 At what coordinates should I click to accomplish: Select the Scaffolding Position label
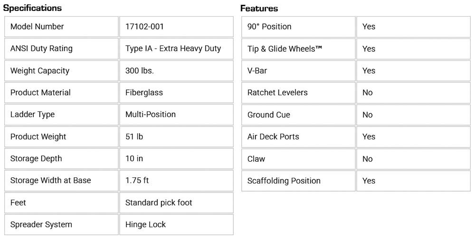click(284, 181)
